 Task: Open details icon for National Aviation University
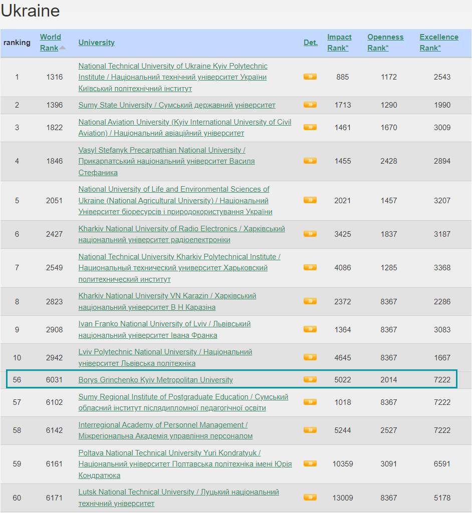click(310, 127)
